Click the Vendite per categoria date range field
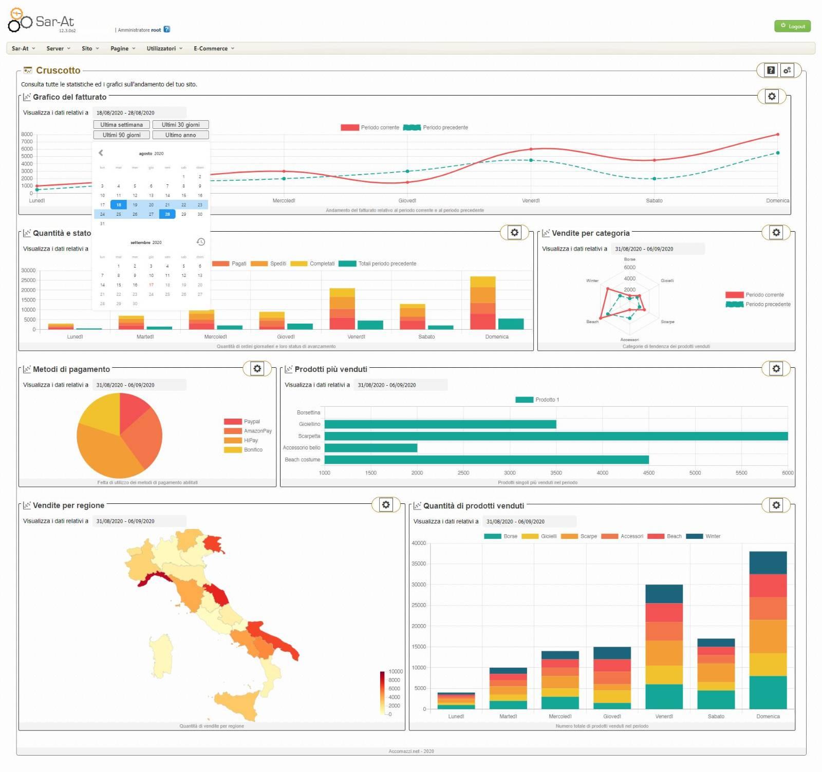This screenshot has height=772, width=822. click(x=658, y=249)
